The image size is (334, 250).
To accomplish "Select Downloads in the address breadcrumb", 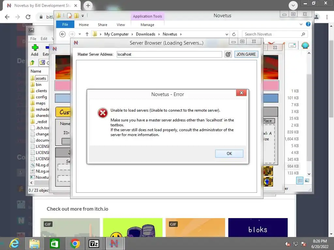I will coord(145,34).
